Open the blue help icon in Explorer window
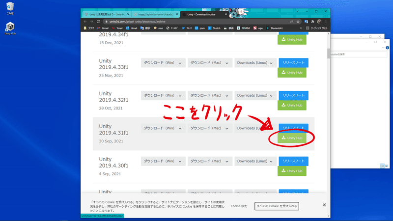The height and width of the screenshot is (221, 393). (x=387, y=48)
